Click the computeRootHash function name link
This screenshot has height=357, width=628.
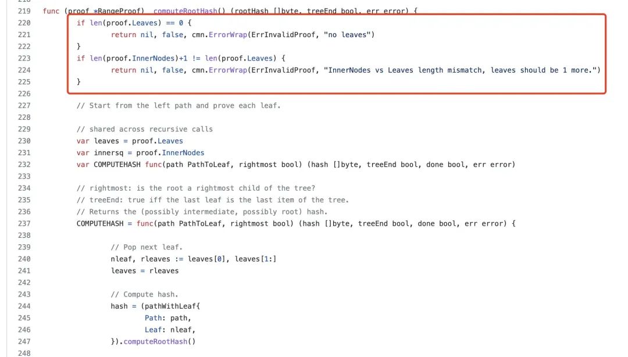tap(185, 11)
